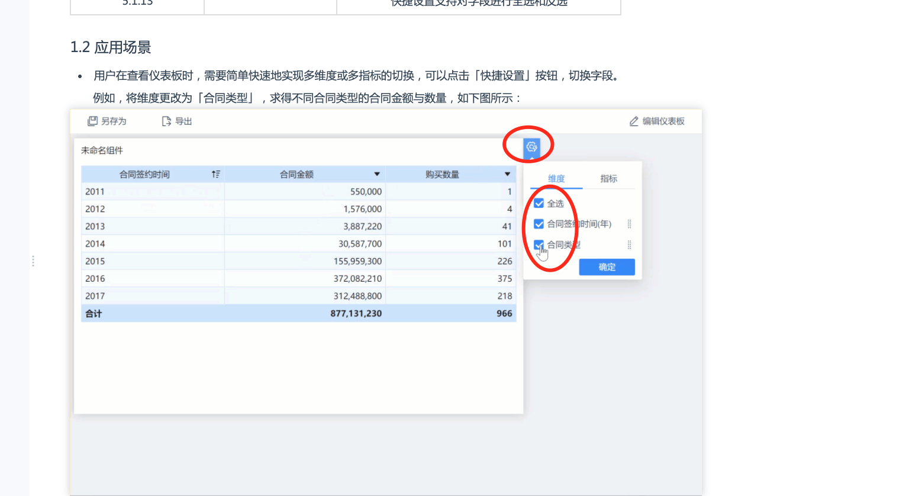909x496 pixels.
Task: Click drag handle beside 合同类型
Action: click(629, 244)
